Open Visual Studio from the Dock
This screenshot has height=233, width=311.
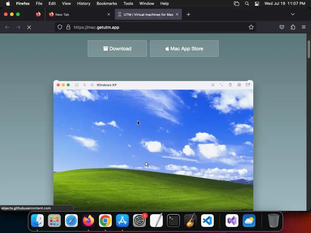[232, 221]
